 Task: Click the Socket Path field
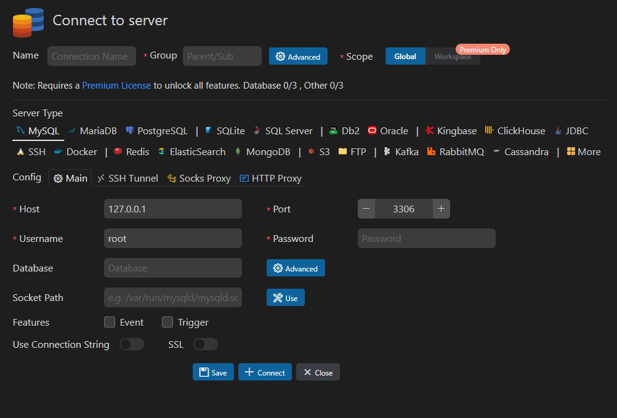coord(173,297)
